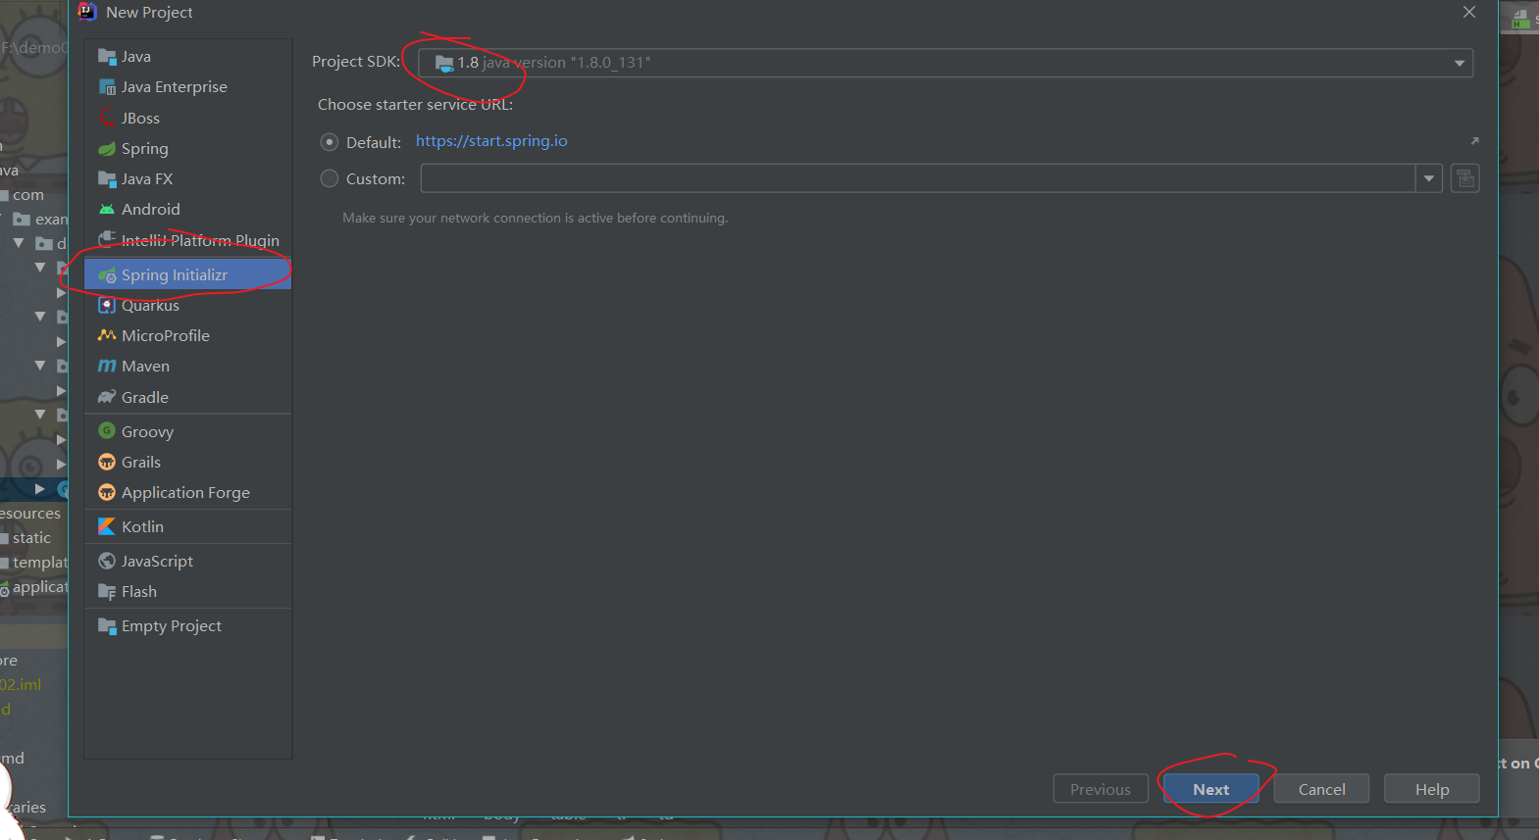Select the Custom starter URL radio button
Image resolution: width=1539 pixels, height=840 pixels.
330,178
